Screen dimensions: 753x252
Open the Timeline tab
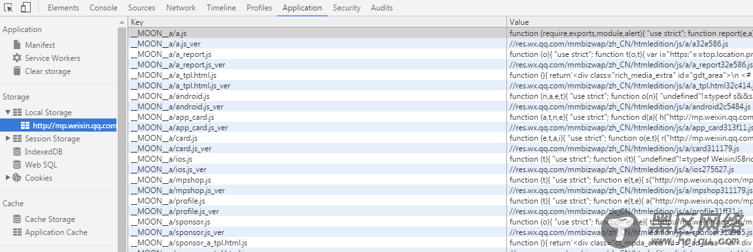point(221,8)
